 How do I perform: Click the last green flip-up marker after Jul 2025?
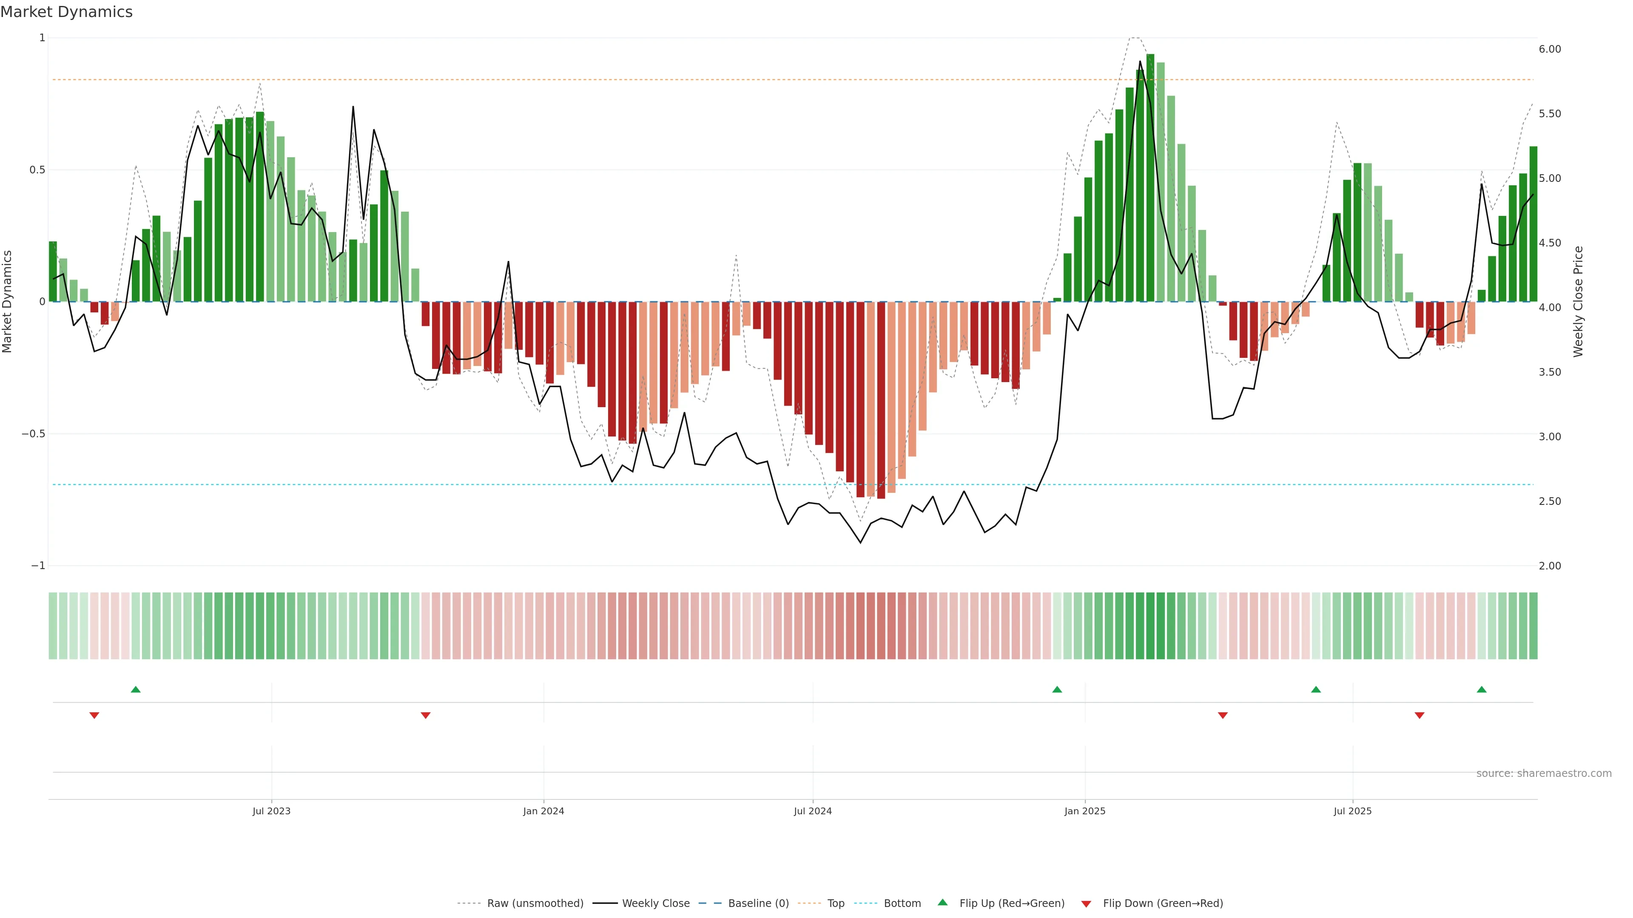(1482, 689)
